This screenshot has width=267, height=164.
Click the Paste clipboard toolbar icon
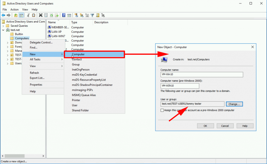click(x=33, y=15)
